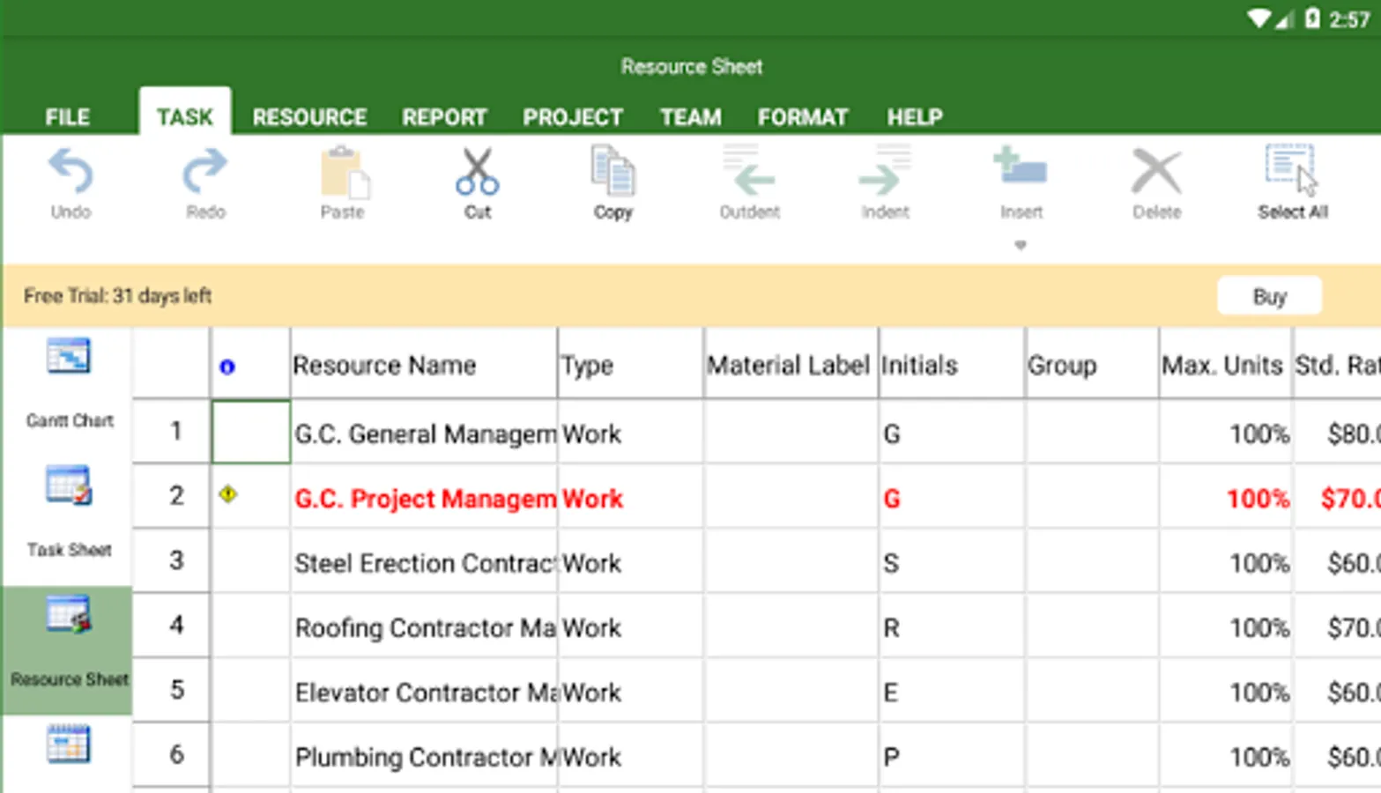Click the red $70 Std. Rate cell
The height and width of the screenshot is (793, 1381).
pos(1337,497)
